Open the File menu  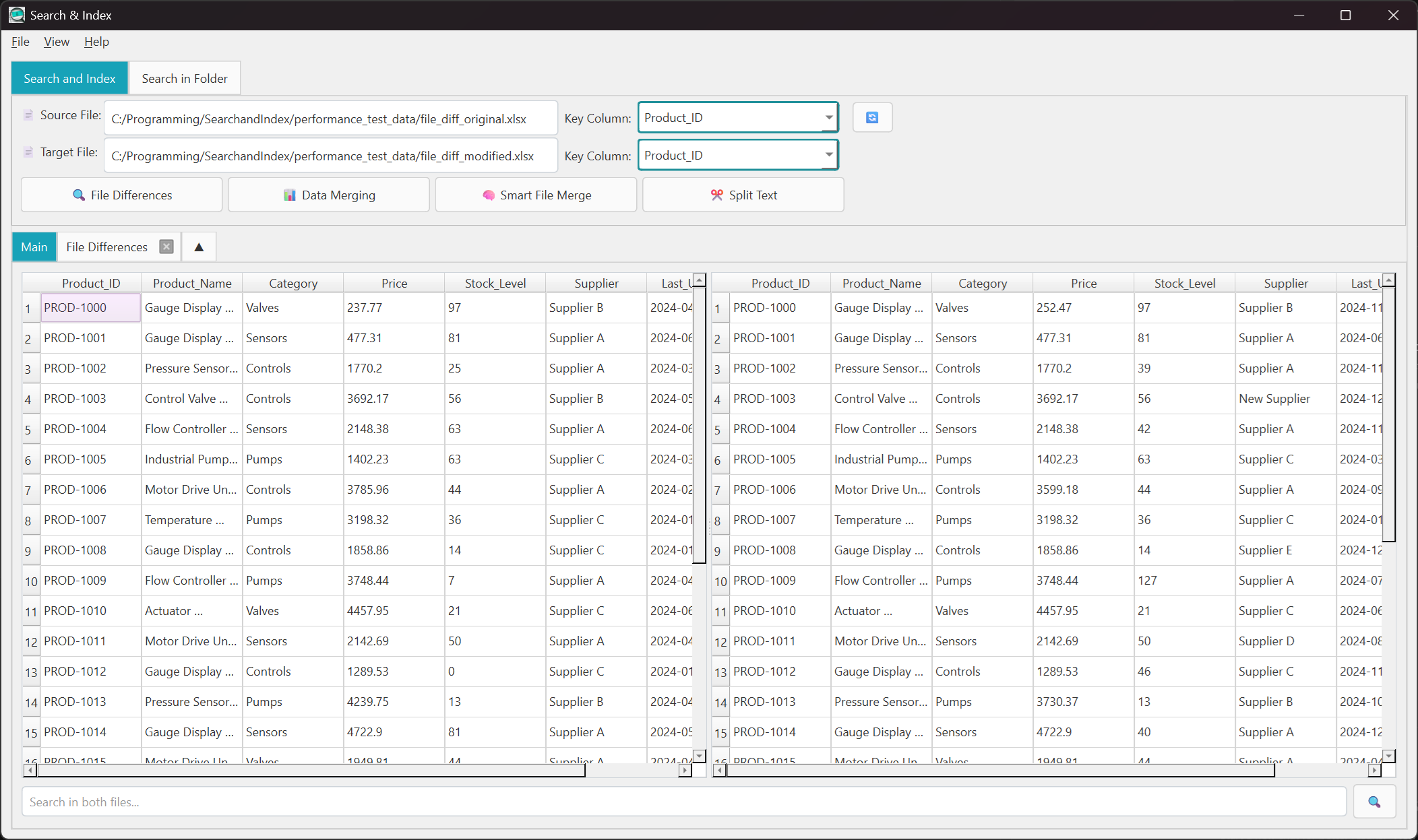point(20,42)
